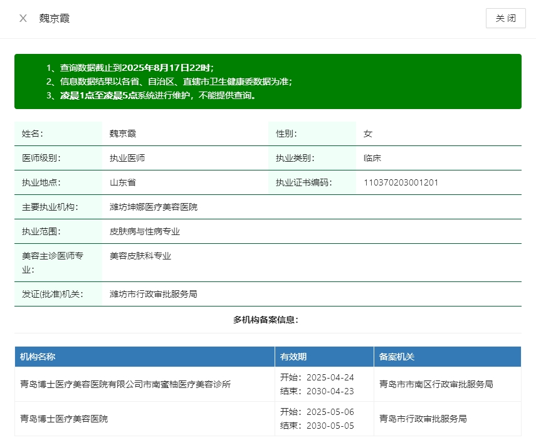This screenshot has width=536, height=440.
Task: Click the 有效期 column header
Action: click(293, 357)
